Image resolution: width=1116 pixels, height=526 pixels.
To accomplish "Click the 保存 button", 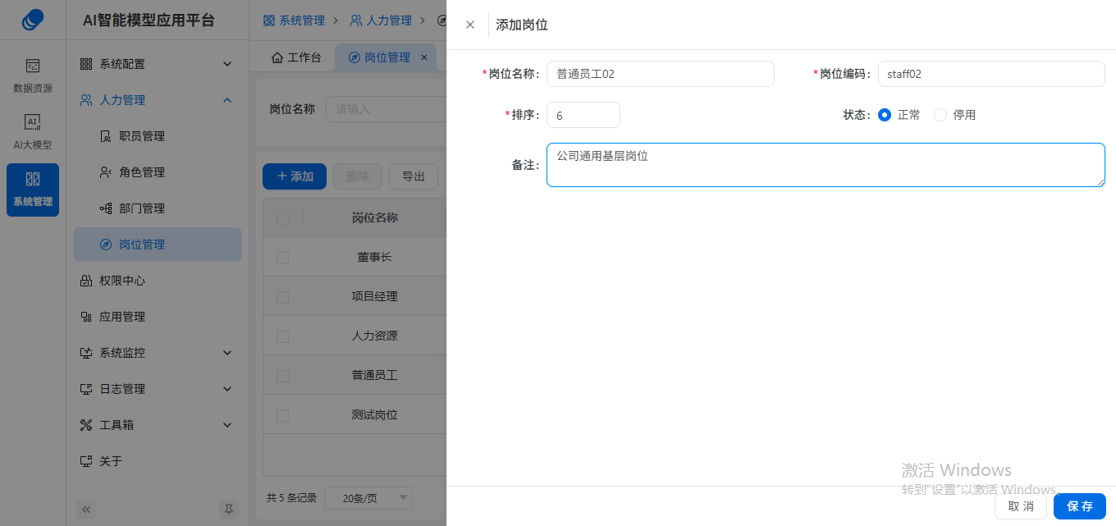I will [x=1080, y=506].
